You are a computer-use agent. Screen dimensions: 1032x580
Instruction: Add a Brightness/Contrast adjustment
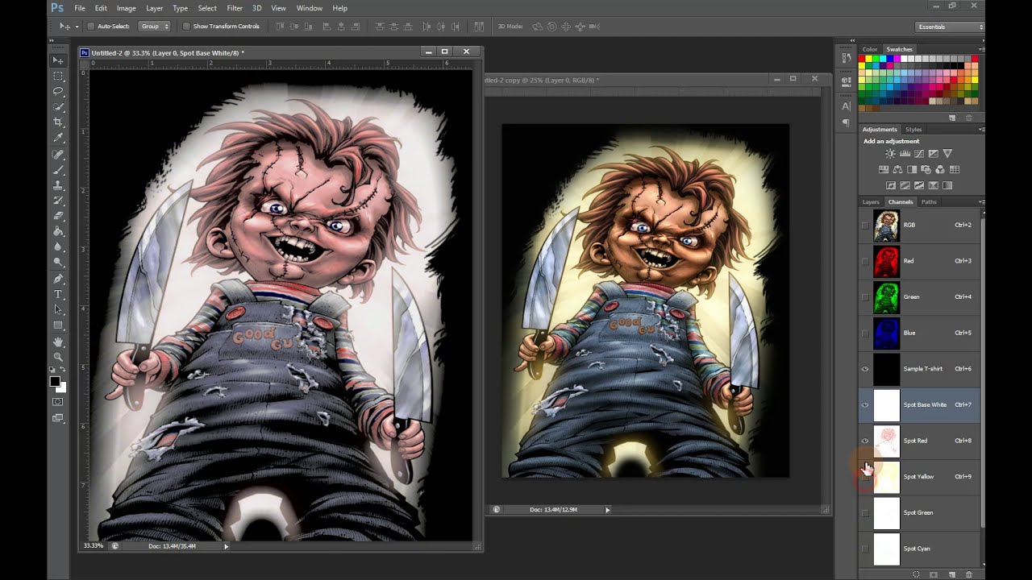pyautogui.click(x=890, y=153)
